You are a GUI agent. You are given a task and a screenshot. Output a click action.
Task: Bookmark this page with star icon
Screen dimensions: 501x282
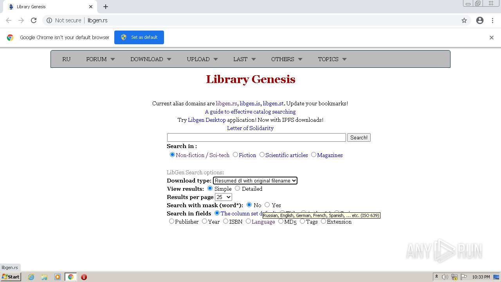tap(464, 20)
